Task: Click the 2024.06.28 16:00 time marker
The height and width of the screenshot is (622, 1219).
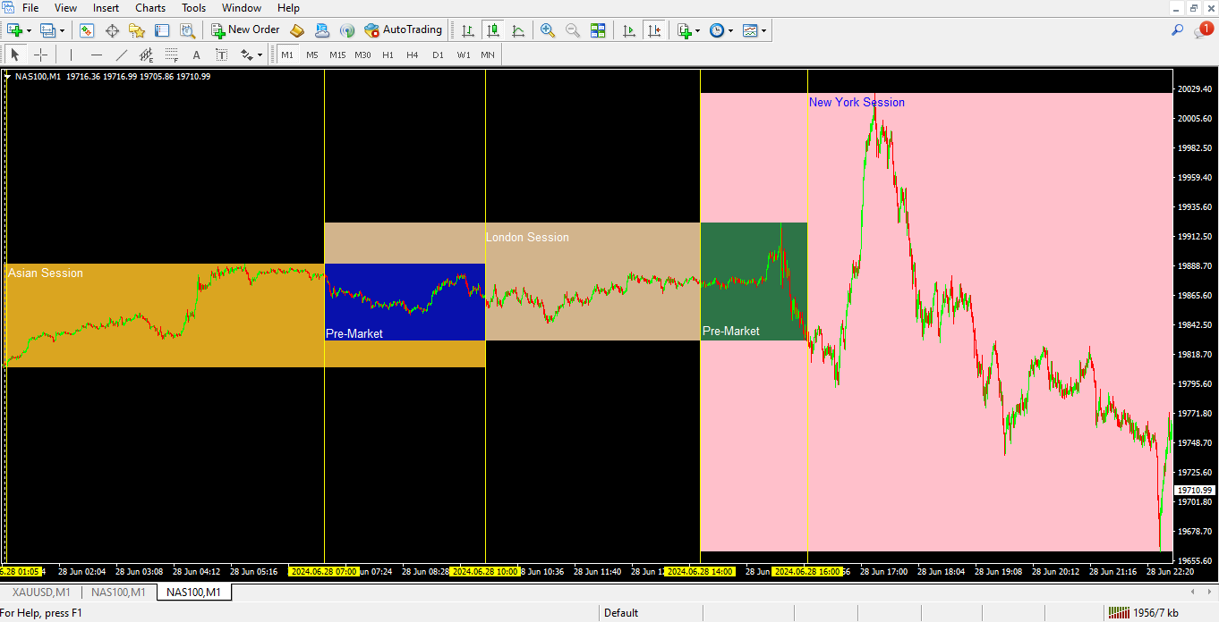Action: 806,571
